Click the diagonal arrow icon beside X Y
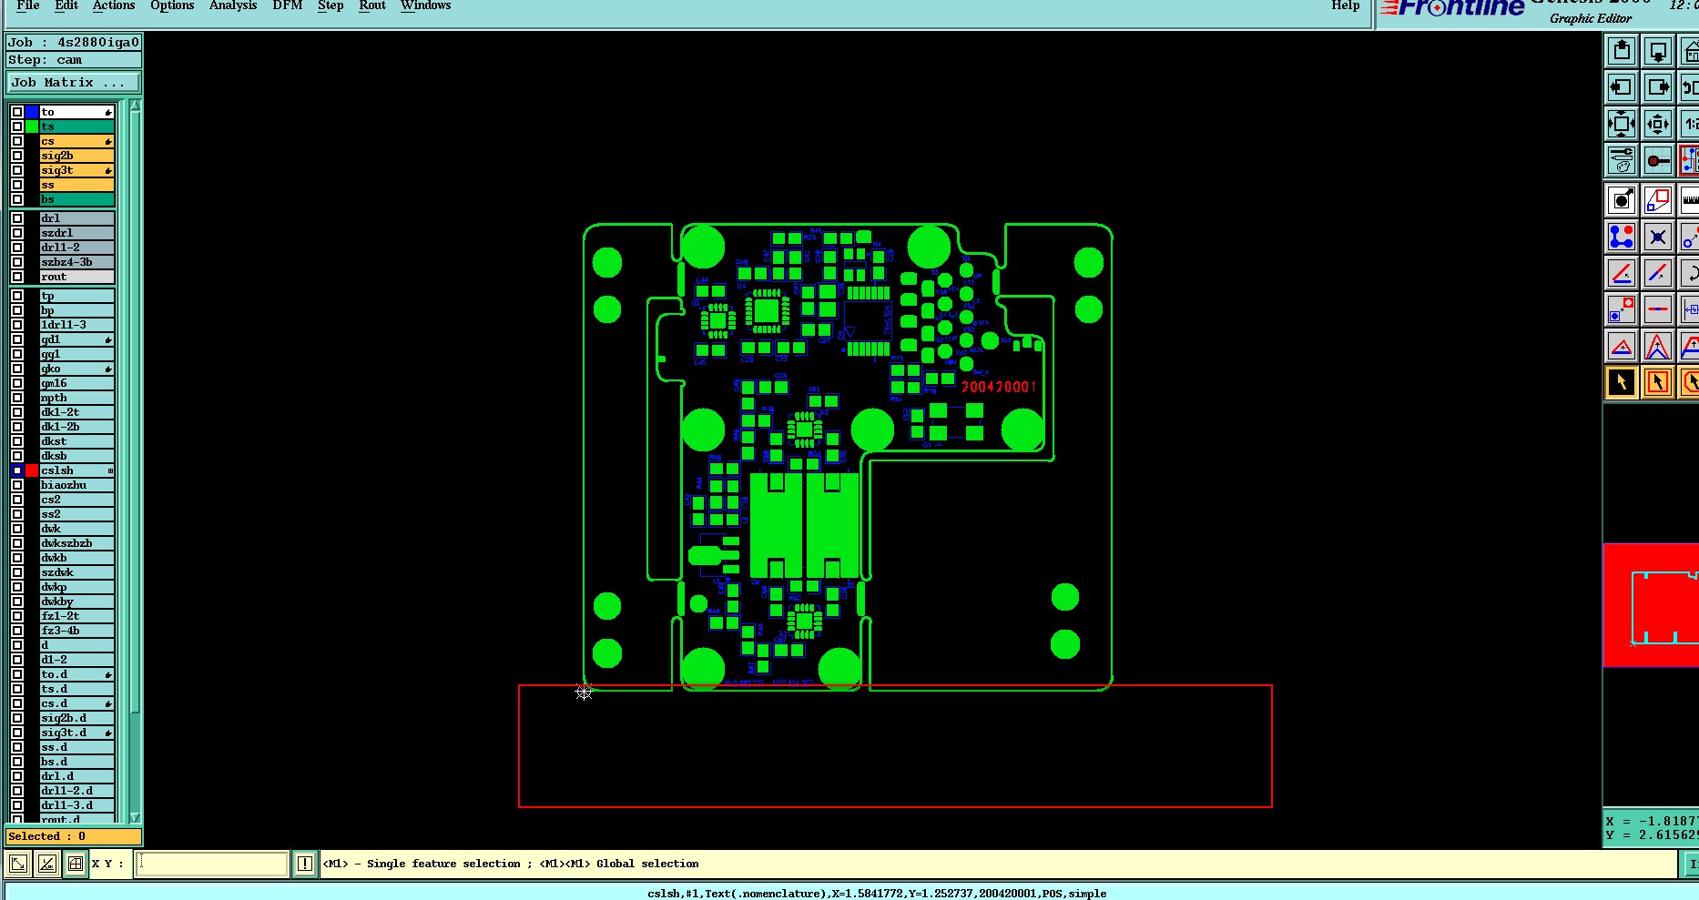The height and width of the screenshot is (900, 1699). tap(17, 864)
